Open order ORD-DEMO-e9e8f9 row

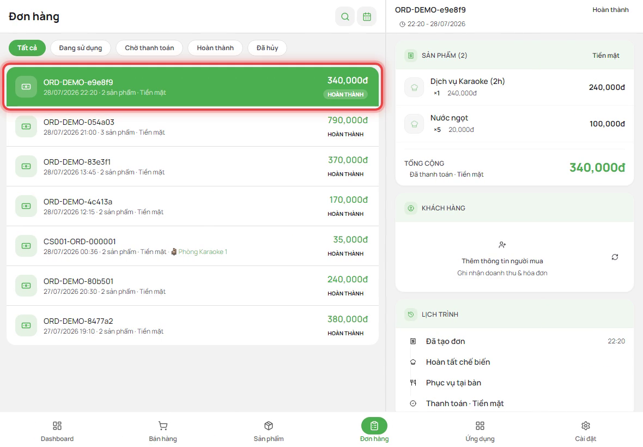coord(193,87)
